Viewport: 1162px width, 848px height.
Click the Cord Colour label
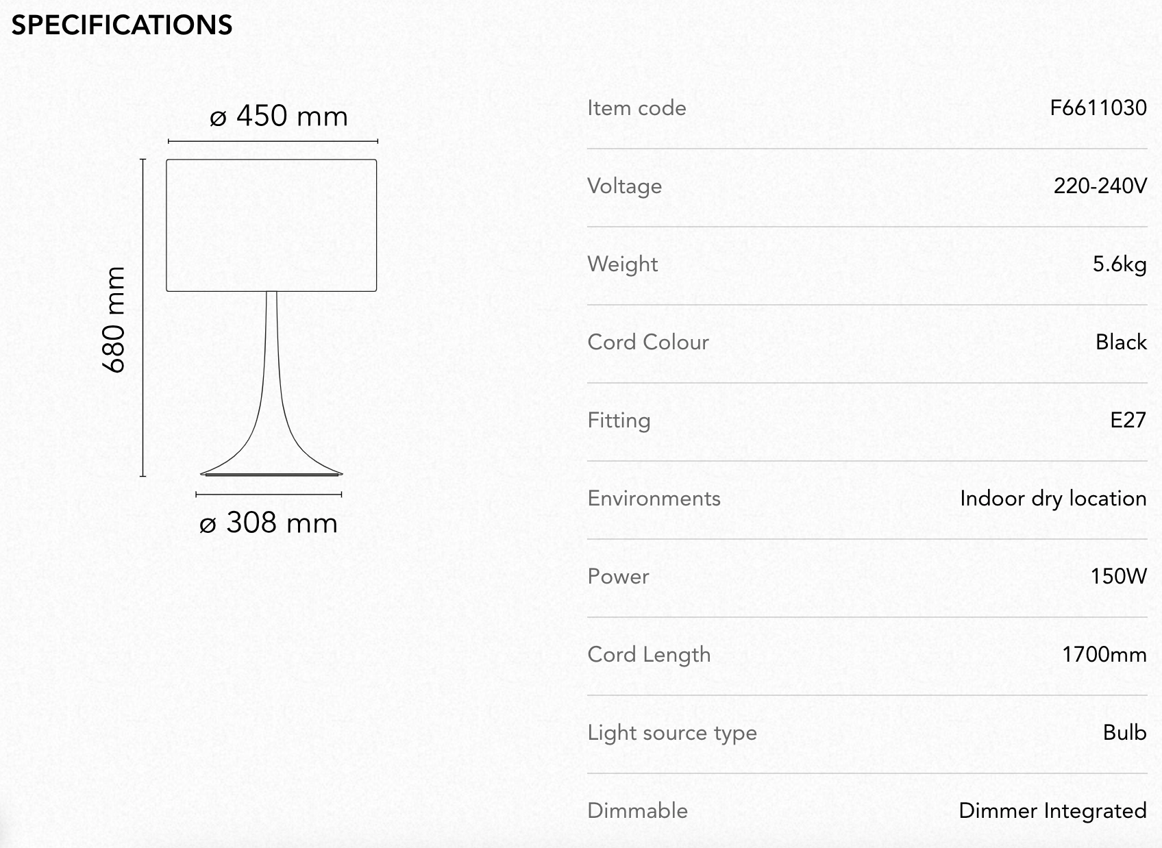(648, 342)
